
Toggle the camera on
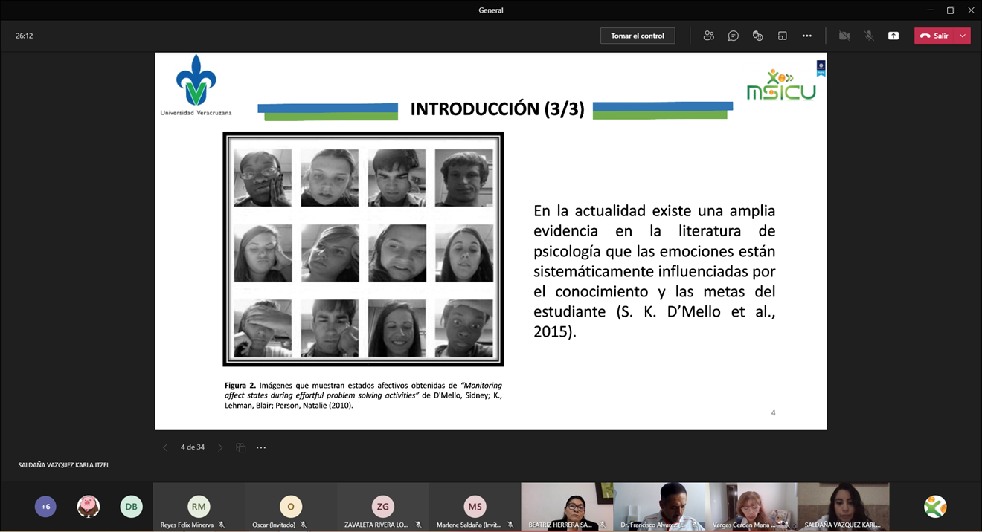[x=844, y=36]
